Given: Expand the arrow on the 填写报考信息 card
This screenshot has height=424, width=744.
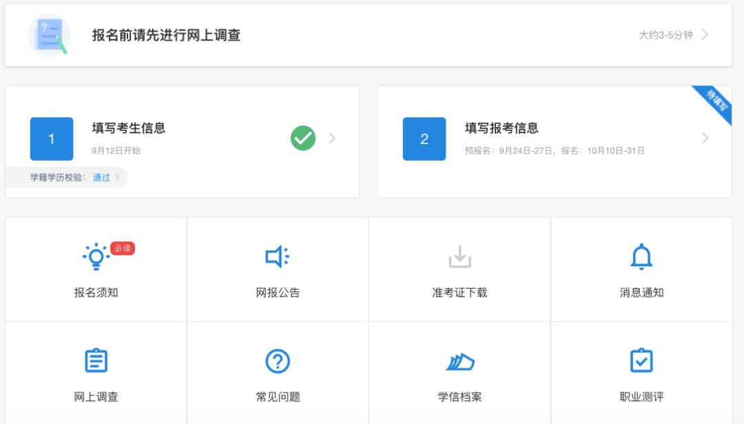Looking at the screenshot, I should click(x=705, y=139).
